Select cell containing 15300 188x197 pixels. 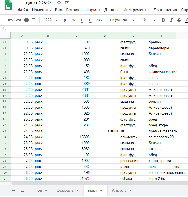(76, 137)
